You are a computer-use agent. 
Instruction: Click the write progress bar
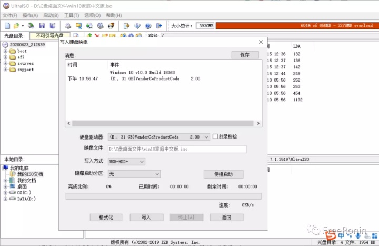[x=163, y=196]
